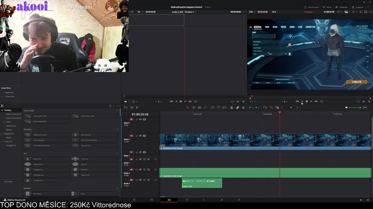
Task: Open the Deliver rocket page tab
Action: pyautogui.click(x=239, y=200)
